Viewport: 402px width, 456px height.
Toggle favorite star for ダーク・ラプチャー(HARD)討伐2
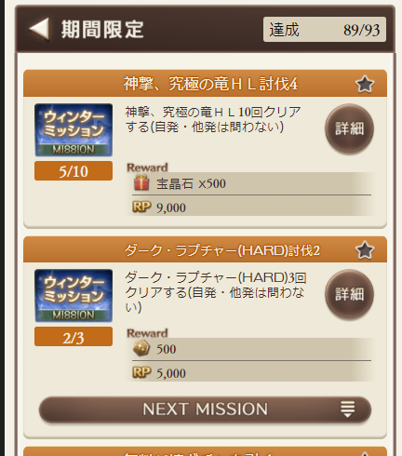click(x=365, y=250)
